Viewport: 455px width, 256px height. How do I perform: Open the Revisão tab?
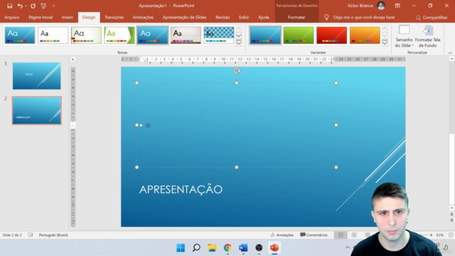point(223,17)
